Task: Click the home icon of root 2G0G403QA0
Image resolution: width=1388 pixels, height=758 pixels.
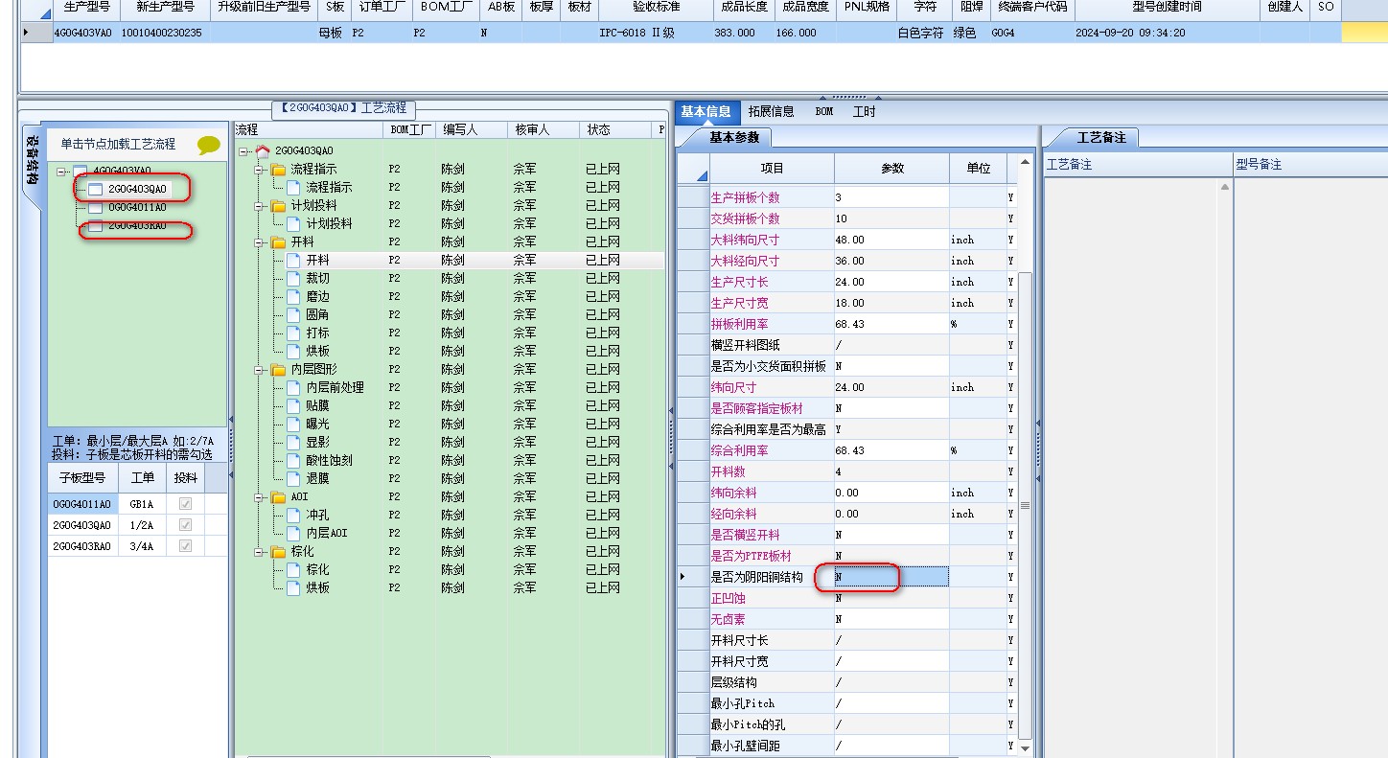Action: click(x=263, y=151)
